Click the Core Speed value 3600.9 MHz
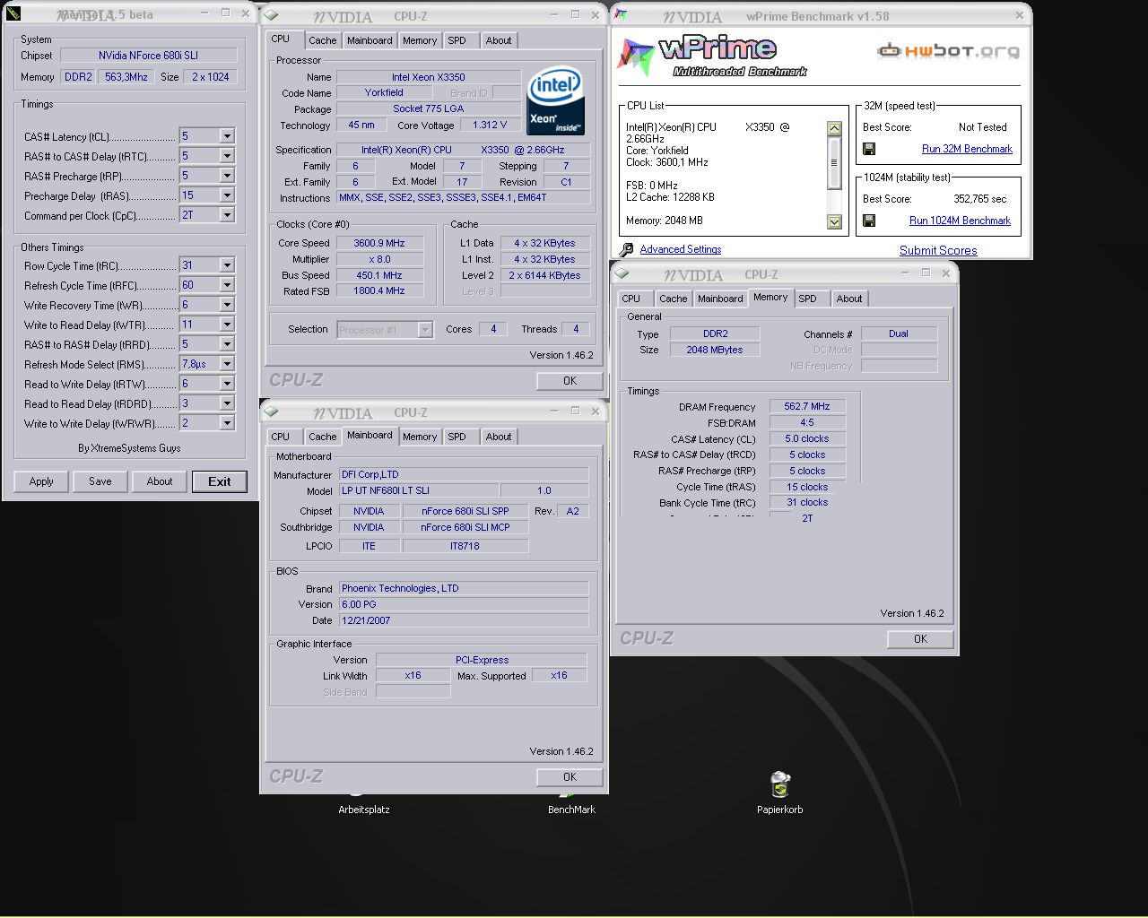This screenshot has width=1148, height=918. [x=378, y=243]
